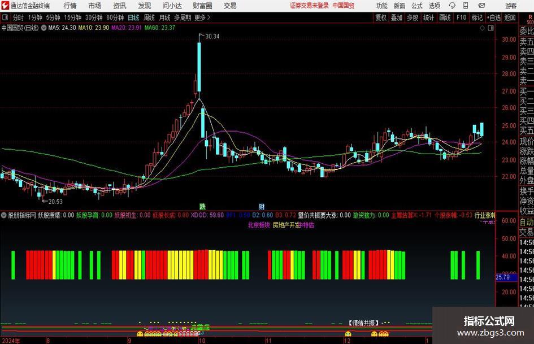
Task: Switch to 60分钟 period tab
Action: (x=115, y=18)
